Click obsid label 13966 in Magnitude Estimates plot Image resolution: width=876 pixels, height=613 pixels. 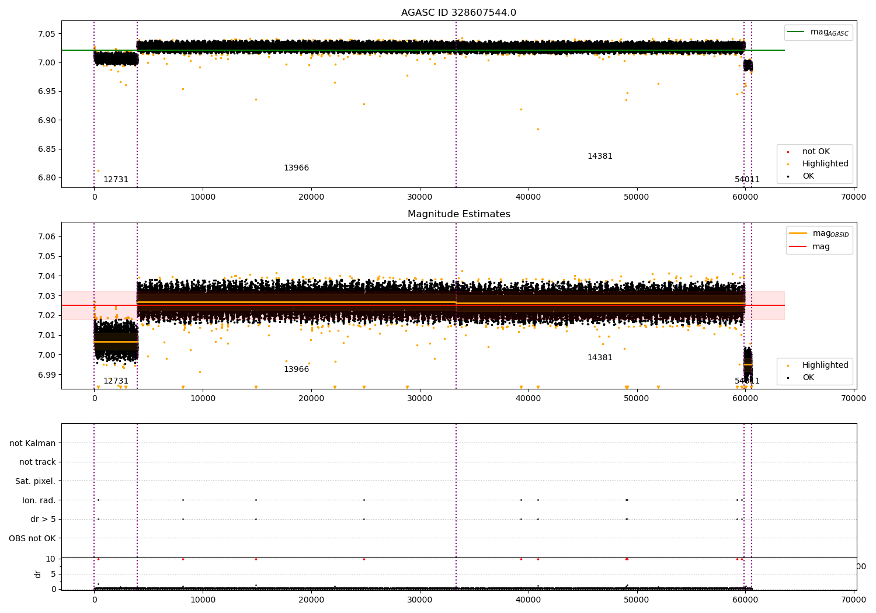click(x=296, y=370)
